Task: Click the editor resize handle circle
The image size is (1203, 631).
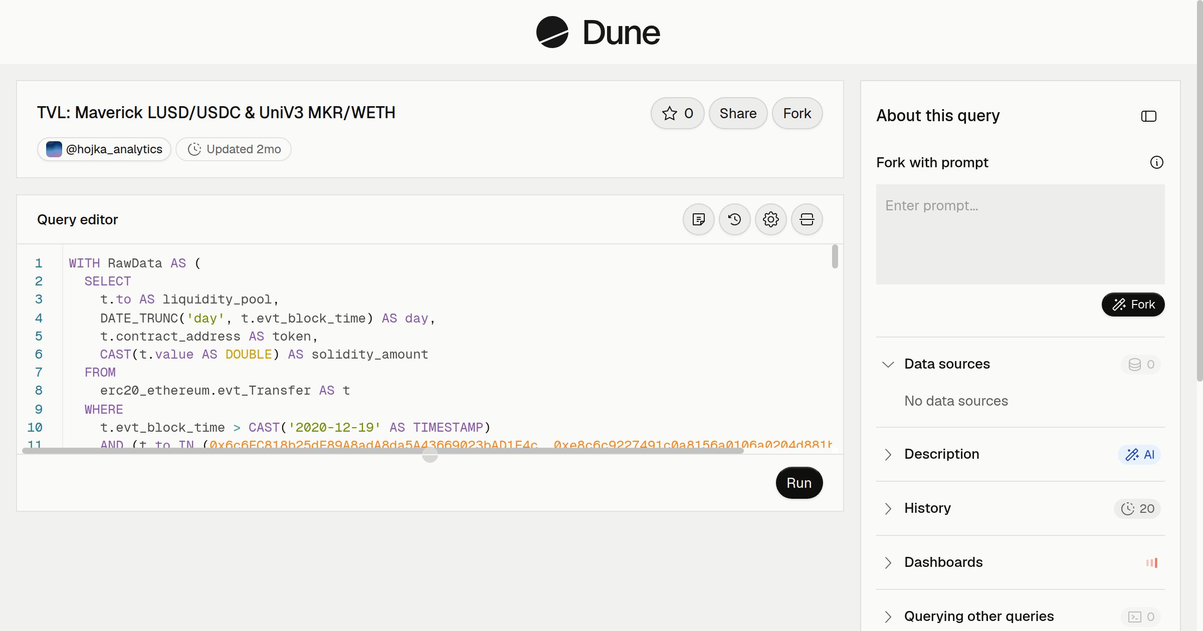Action: [430, 455]
